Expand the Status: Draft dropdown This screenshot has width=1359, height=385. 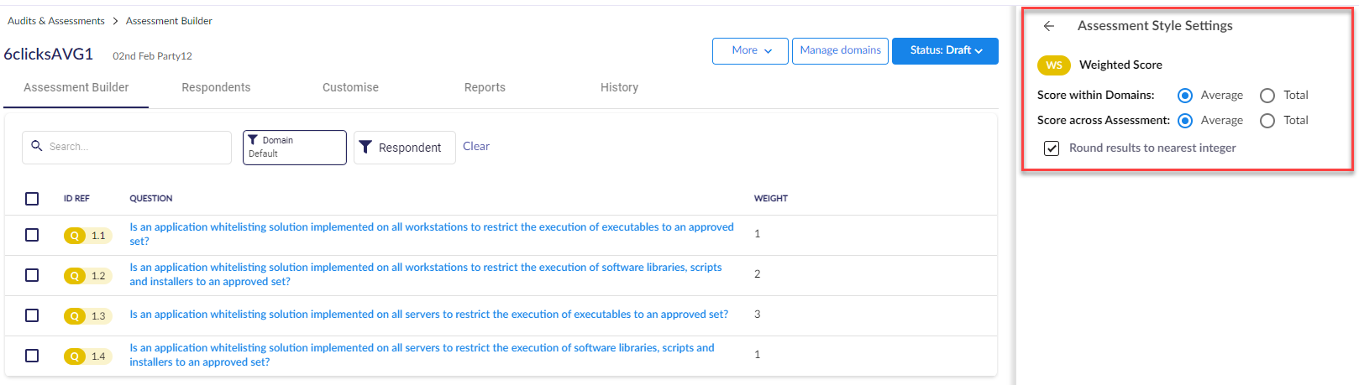pyautogui.click(x=945, y=50)
